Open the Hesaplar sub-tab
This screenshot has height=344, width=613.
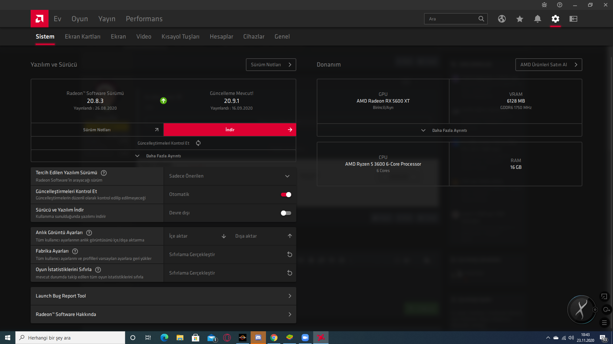tap(222, 37)
